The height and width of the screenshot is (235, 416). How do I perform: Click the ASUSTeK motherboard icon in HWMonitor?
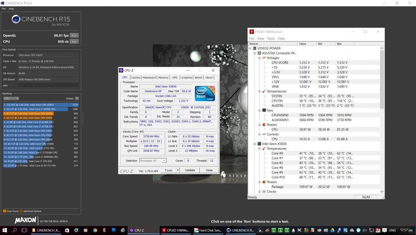click(259, 53)
